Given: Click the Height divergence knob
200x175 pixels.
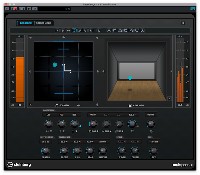Looking at the screenshot, I should point(103,151).
